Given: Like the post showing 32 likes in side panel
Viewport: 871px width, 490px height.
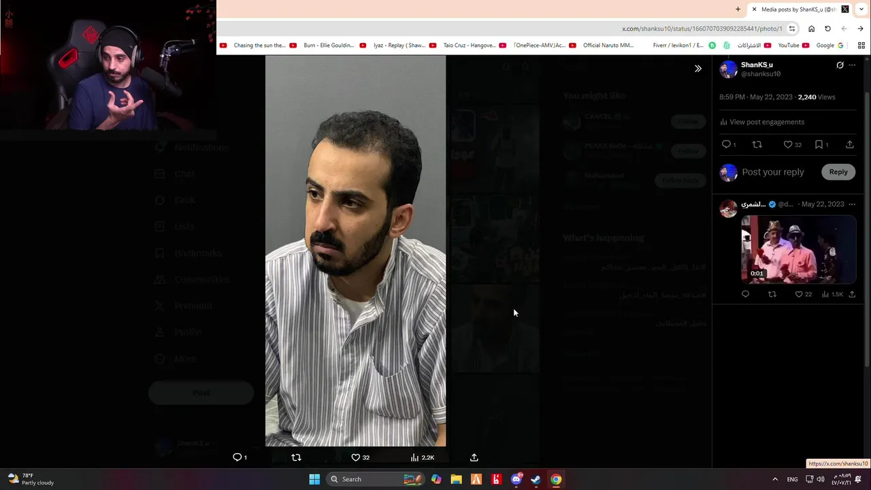Looking at the screenshot, I should (787, 144).
